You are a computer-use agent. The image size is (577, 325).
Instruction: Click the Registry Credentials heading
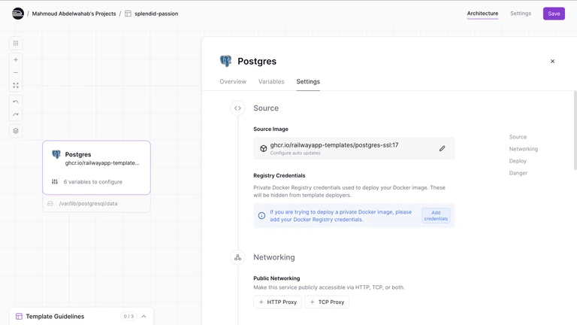(x=279, y=175)
